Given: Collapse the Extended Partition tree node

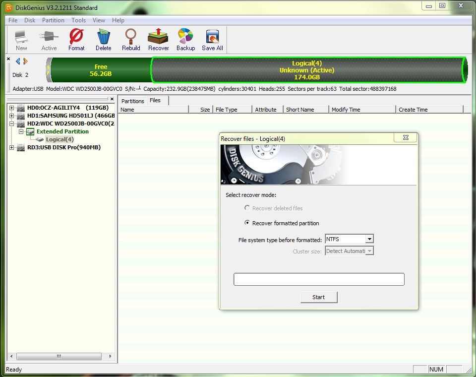Looking at the screenshot, I should (x=21, y=131).
